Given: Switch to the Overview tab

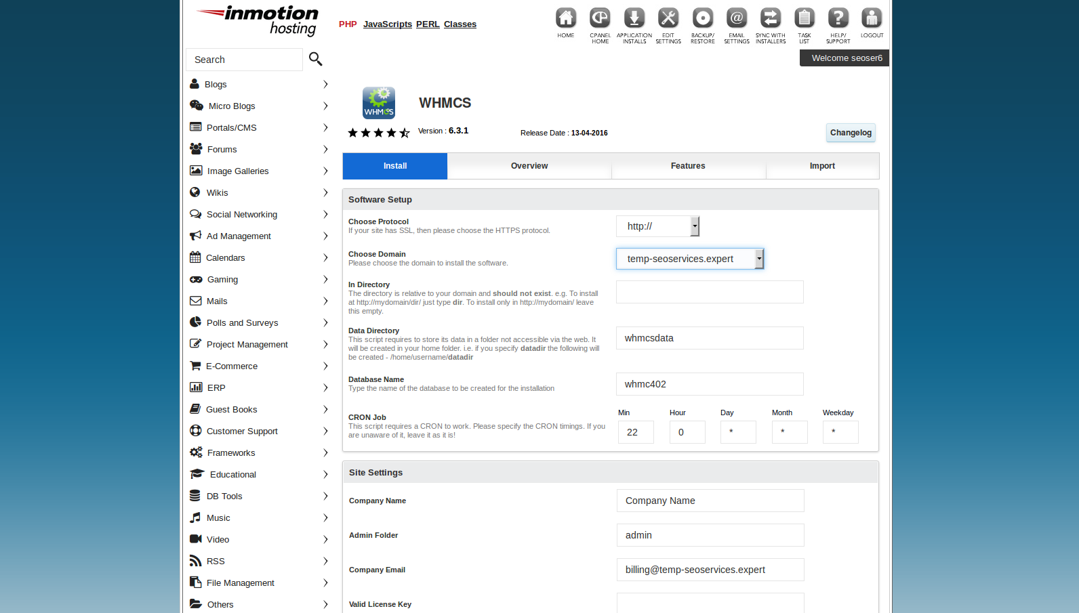Looking at the screenshot, I should click(529, 166).
